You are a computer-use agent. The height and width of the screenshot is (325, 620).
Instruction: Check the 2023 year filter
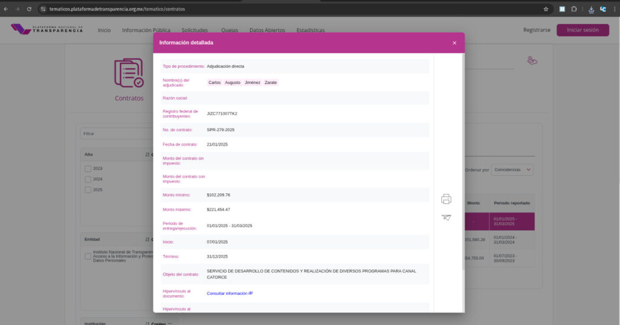click(88, 169)
